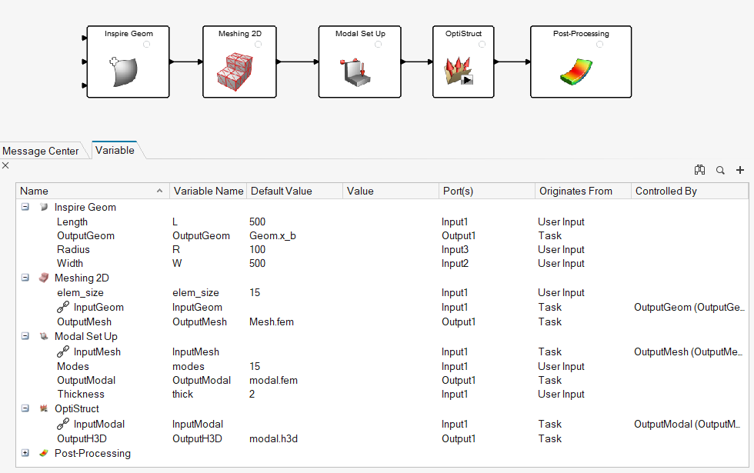
Task: Switch to the Message Center tab
Action: point(41,151)
